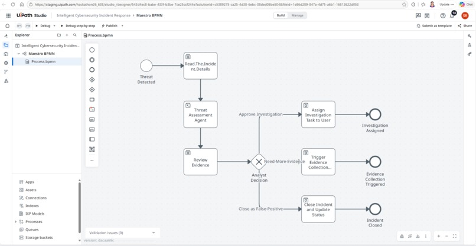Viewport: 476px width, 246px height.
Task: Open the Debug dropdown arrow
Action: [54, 26]
